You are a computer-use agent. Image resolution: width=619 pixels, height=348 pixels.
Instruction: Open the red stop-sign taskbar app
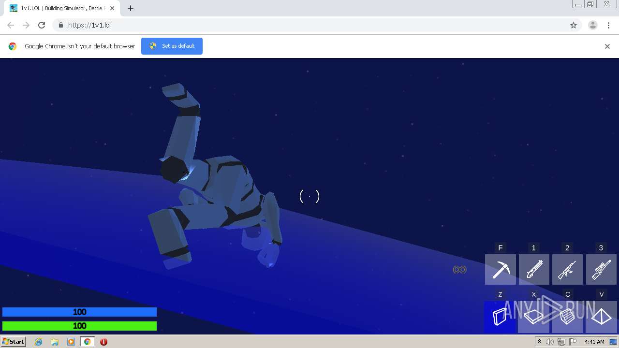(103, 342)
